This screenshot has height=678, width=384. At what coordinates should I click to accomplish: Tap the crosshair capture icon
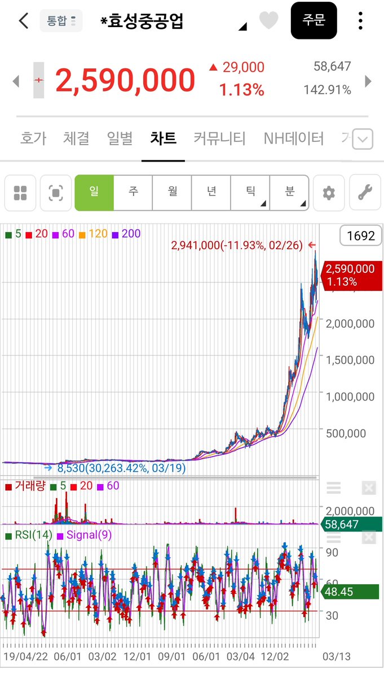click(56, 193)
